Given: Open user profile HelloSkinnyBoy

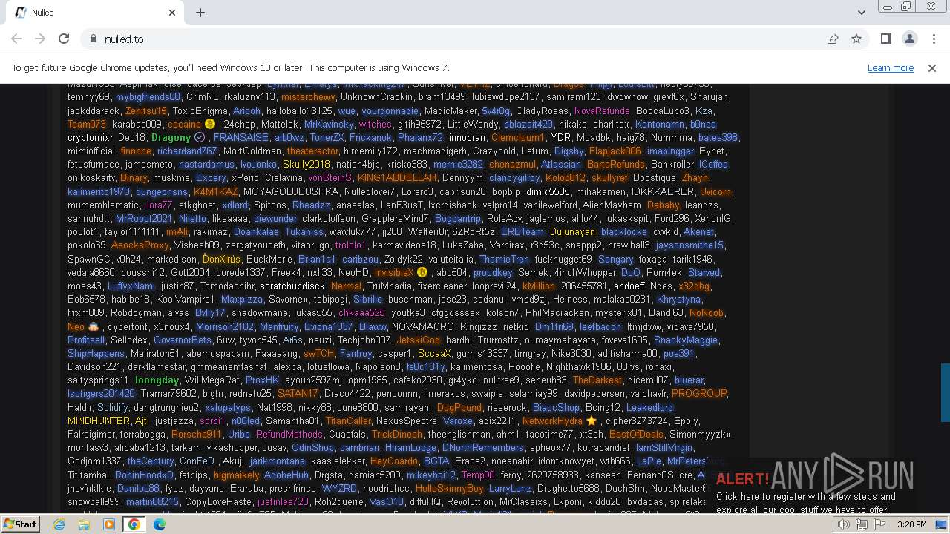Looking at the screenshot, I should (x=450, y=489).
